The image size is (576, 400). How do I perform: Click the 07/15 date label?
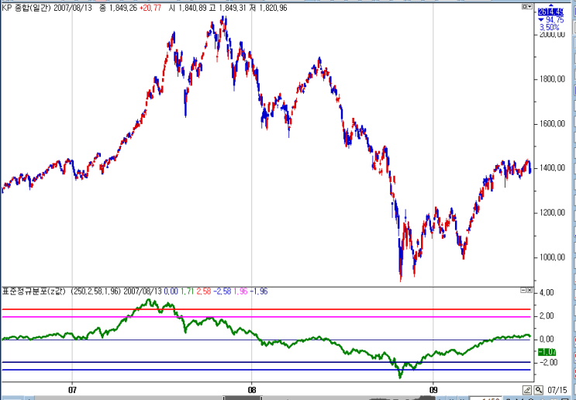(557, 390)
